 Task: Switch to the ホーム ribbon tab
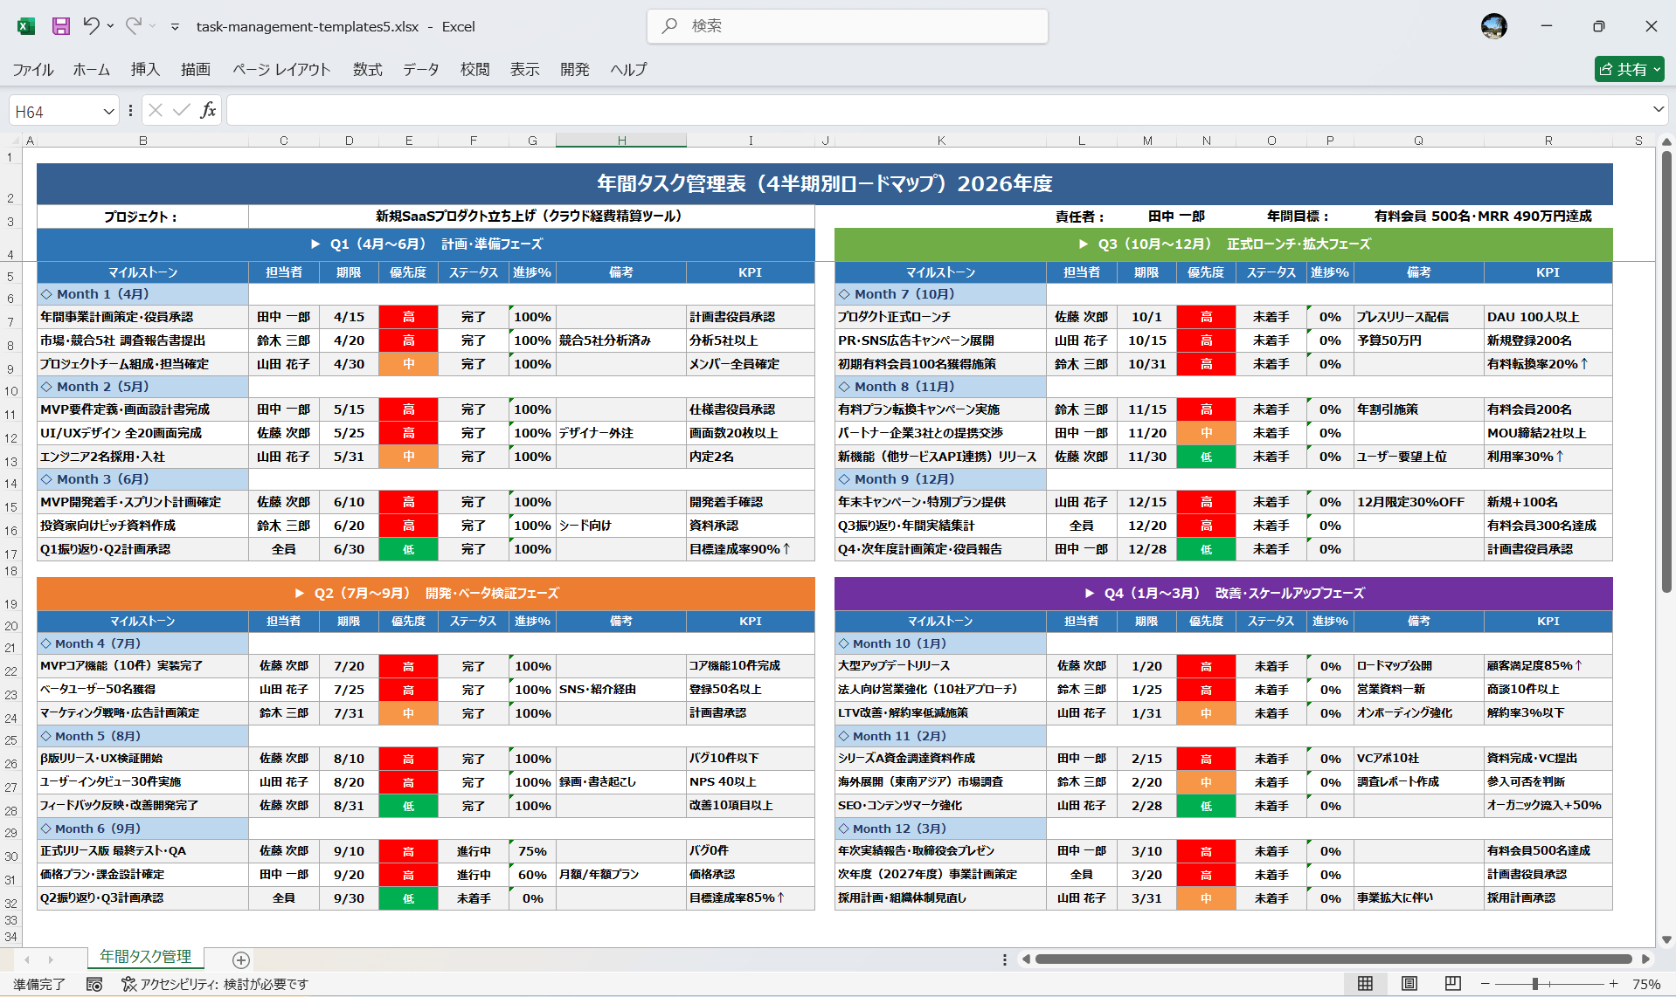click(92, 69)
